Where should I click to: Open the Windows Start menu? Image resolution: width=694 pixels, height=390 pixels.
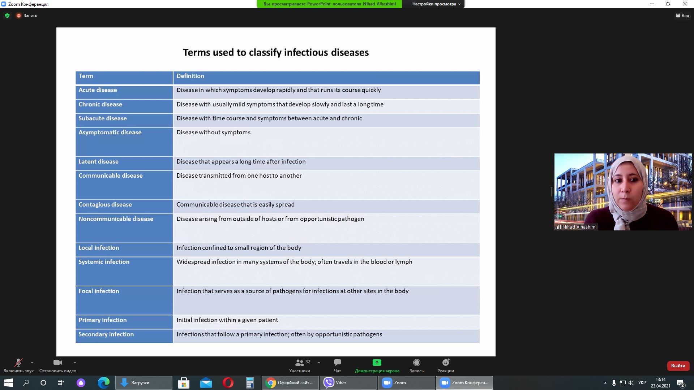(x=9, y=383)
